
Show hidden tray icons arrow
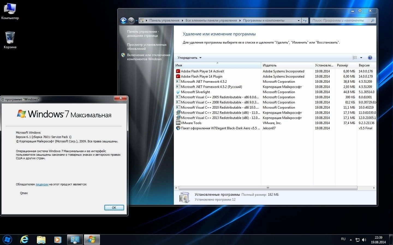tap(351, 240)
